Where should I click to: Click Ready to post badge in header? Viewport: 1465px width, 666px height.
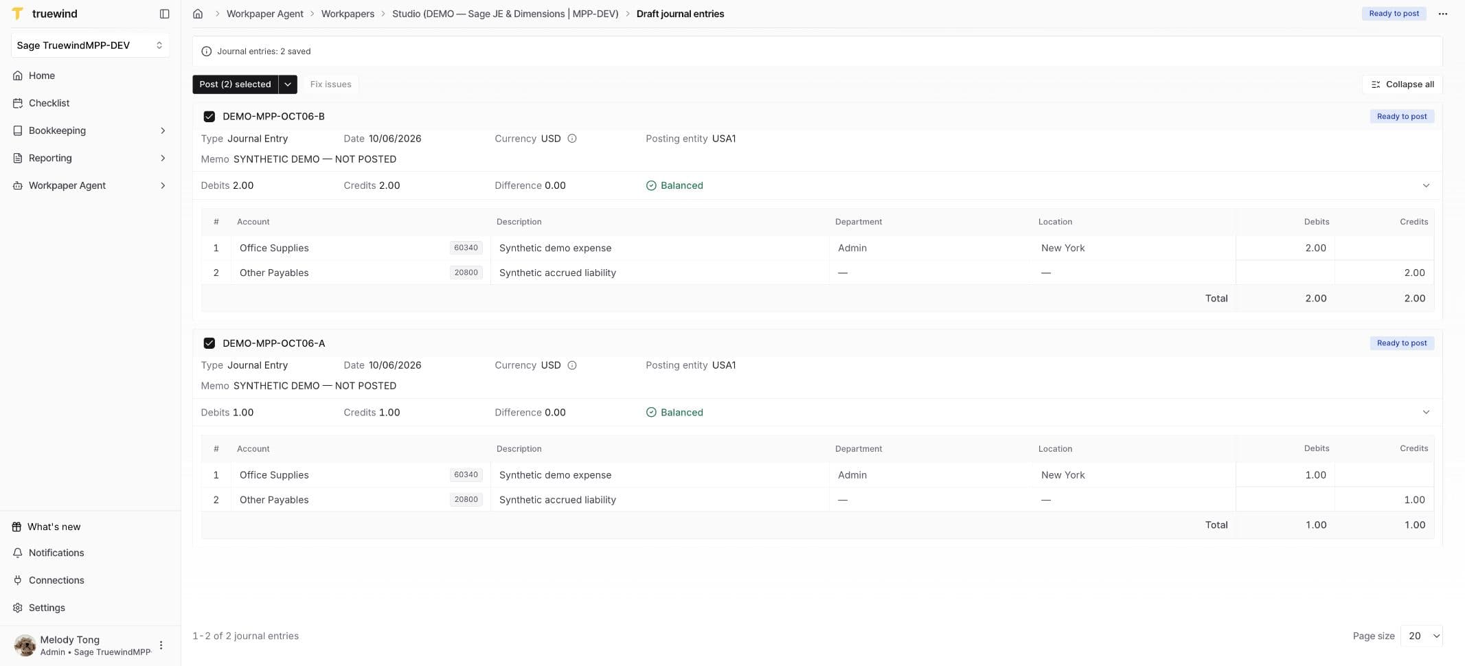pyautogui.click(x=1394, y=14)
